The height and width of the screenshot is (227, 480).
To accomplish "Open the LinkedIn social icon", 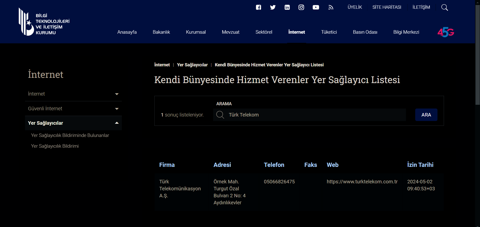I will point(287,7).
